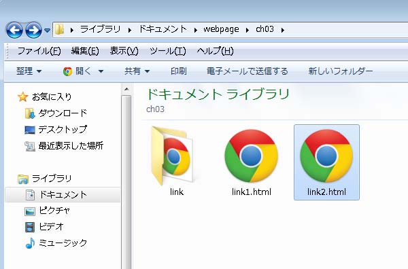Viewport: 408px width, 269px height.
Task: Open the 表示(V) menu
Action: tap(124, 51)
